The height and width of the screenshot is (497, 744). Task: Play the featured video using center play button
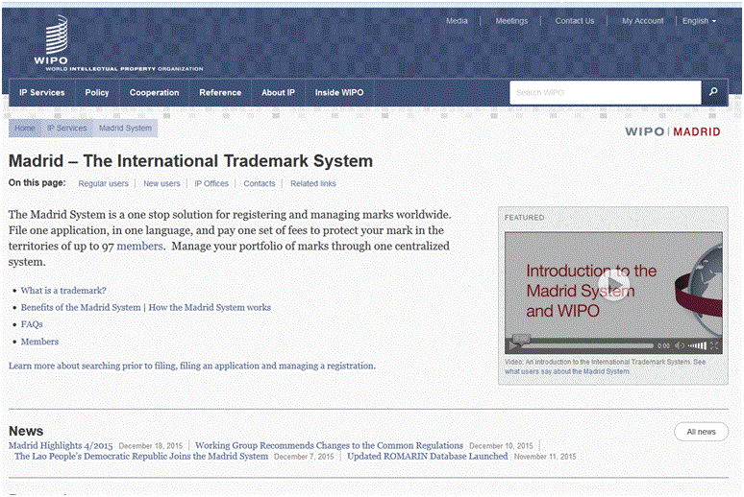(x=613, y=285)
